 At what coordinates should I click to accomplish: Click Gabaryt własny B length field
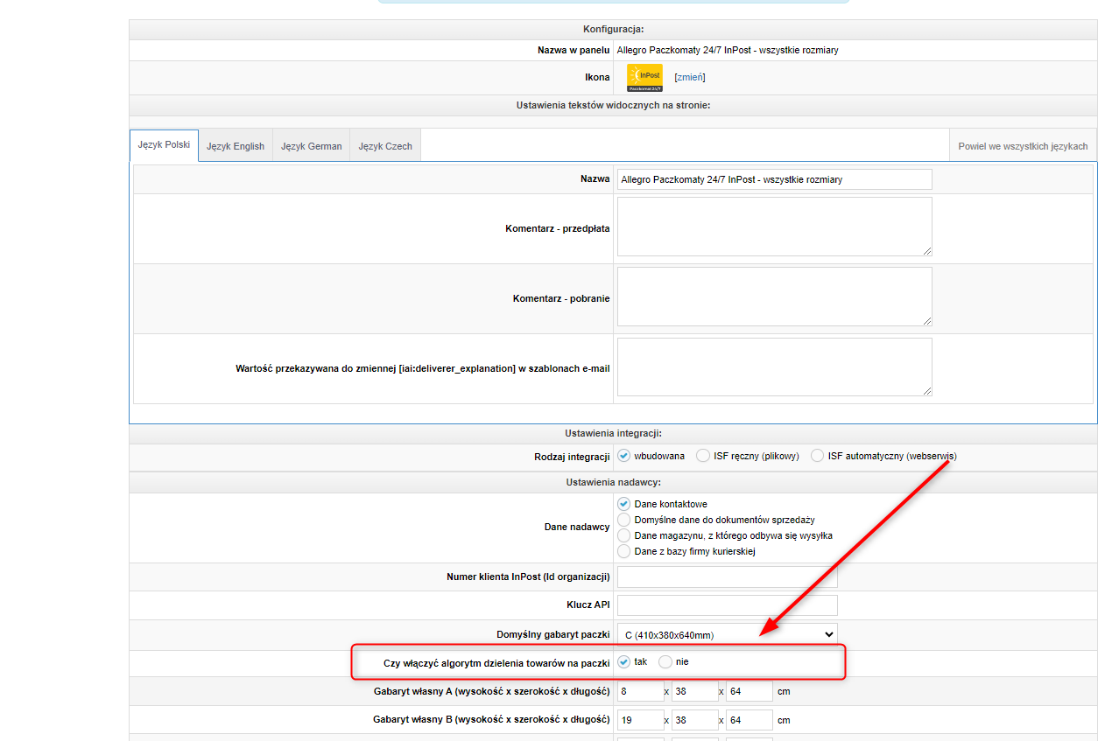coord(750,720)
